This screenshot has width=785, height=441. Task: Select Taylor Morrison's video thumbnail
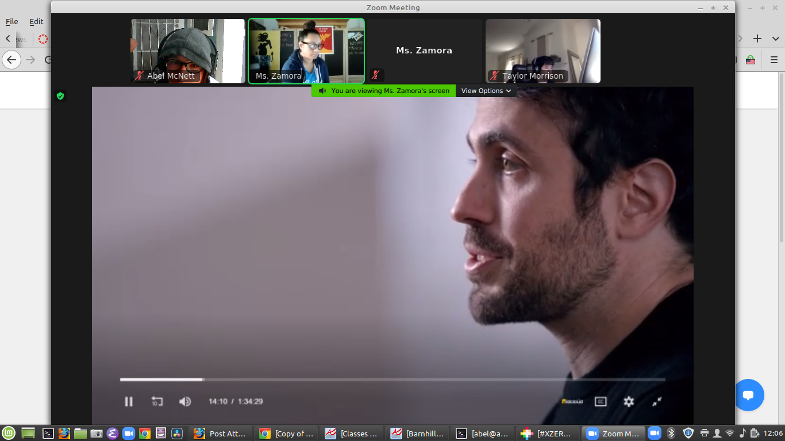[x=543, y=51]
